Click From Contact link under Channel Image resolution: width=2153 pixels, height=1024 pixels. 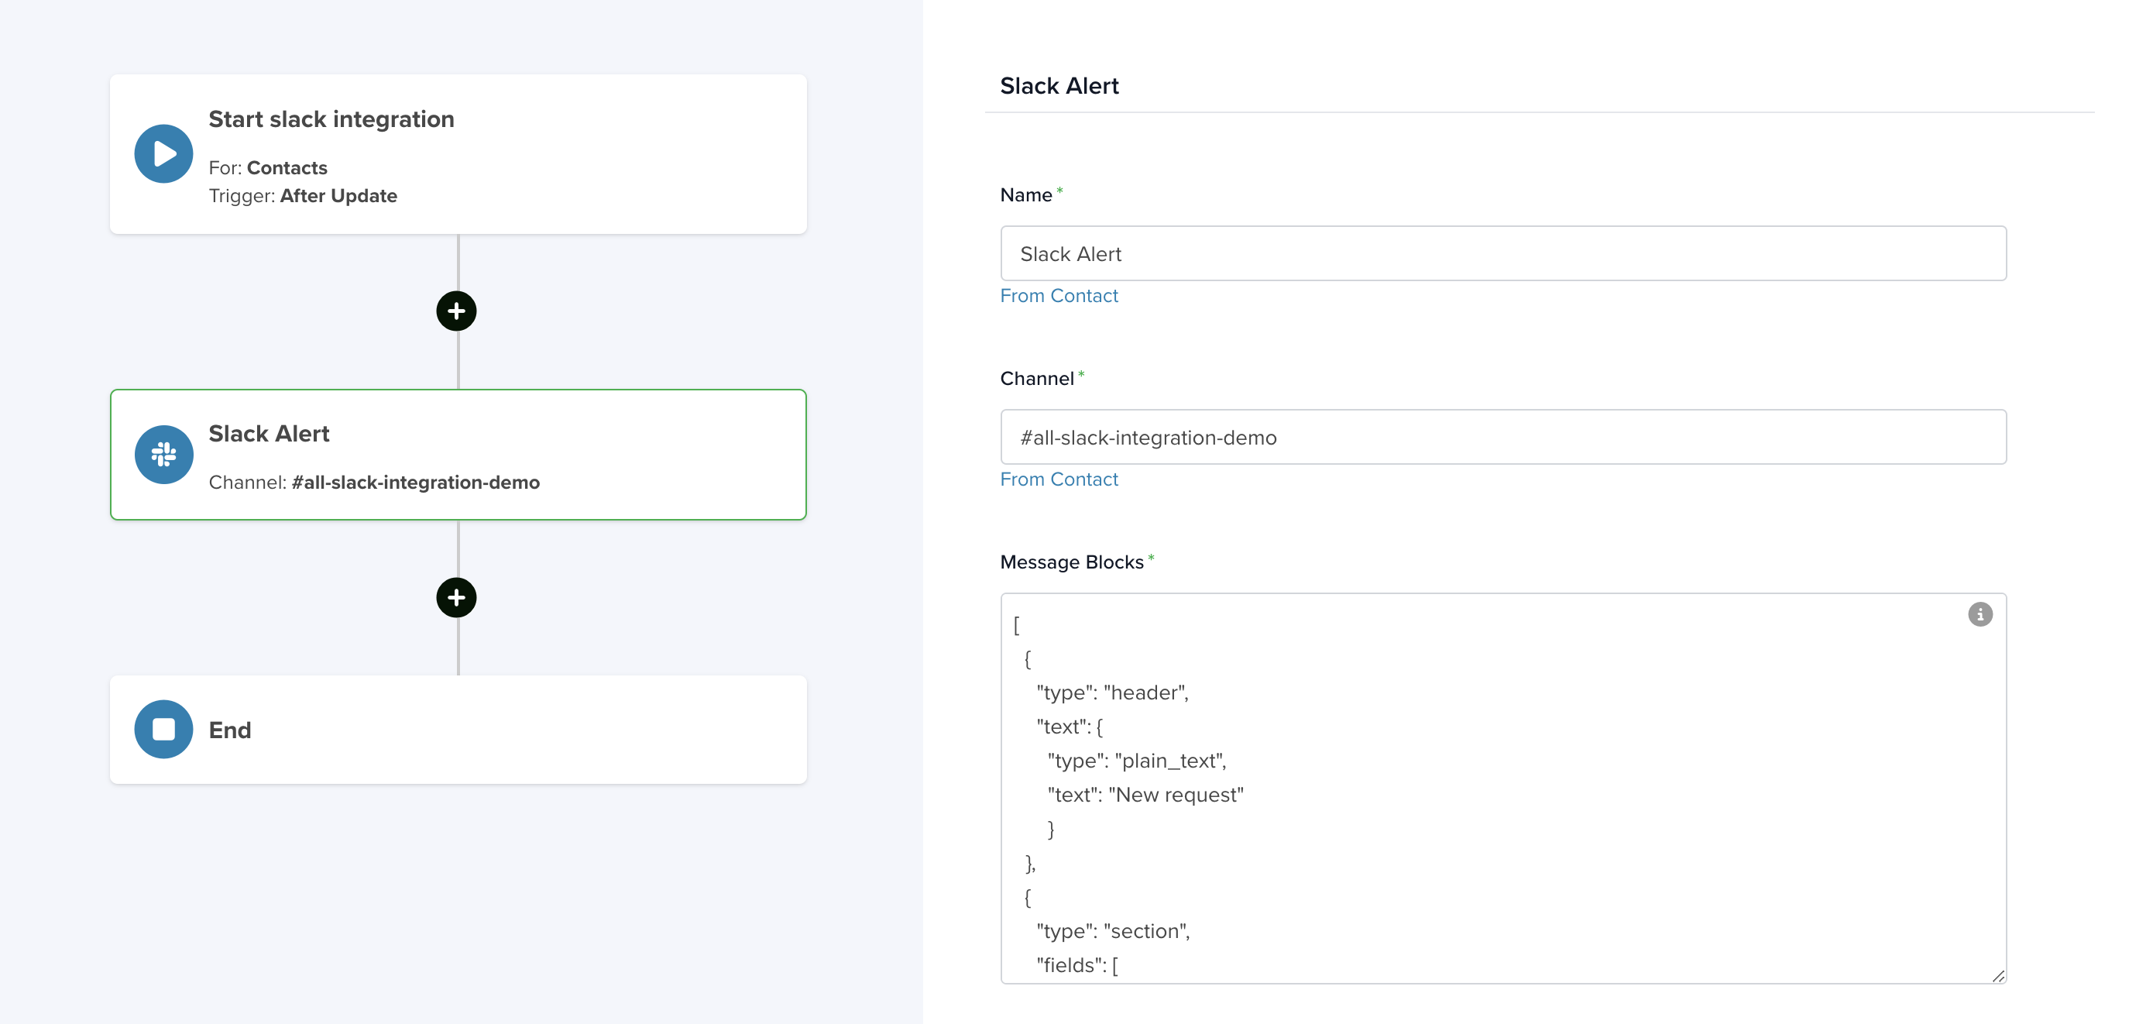coord(1058,479)
